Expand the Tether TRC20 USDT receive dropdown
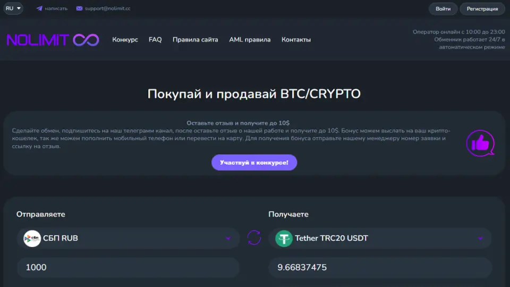The width and height of the screenshot is (510, 287). tap(379, 238)
